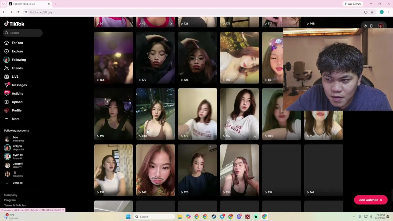Image resolution: width=393 pixels, height=221 pixels.
Task: Open the video with 123 views
Action: point(197,58)
